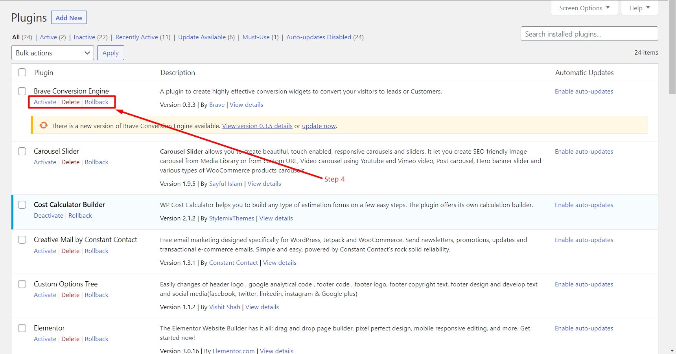The height and width of the screenshot is (354, 676).
Task: Activate the Elementor plugin
Action: coord(45,339)
